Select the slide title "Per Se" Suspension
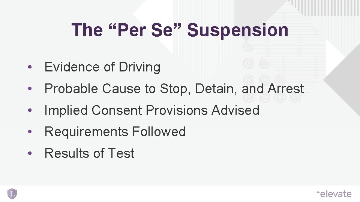Viewport: 360px width, 202px height. click(x=180, y=30)
